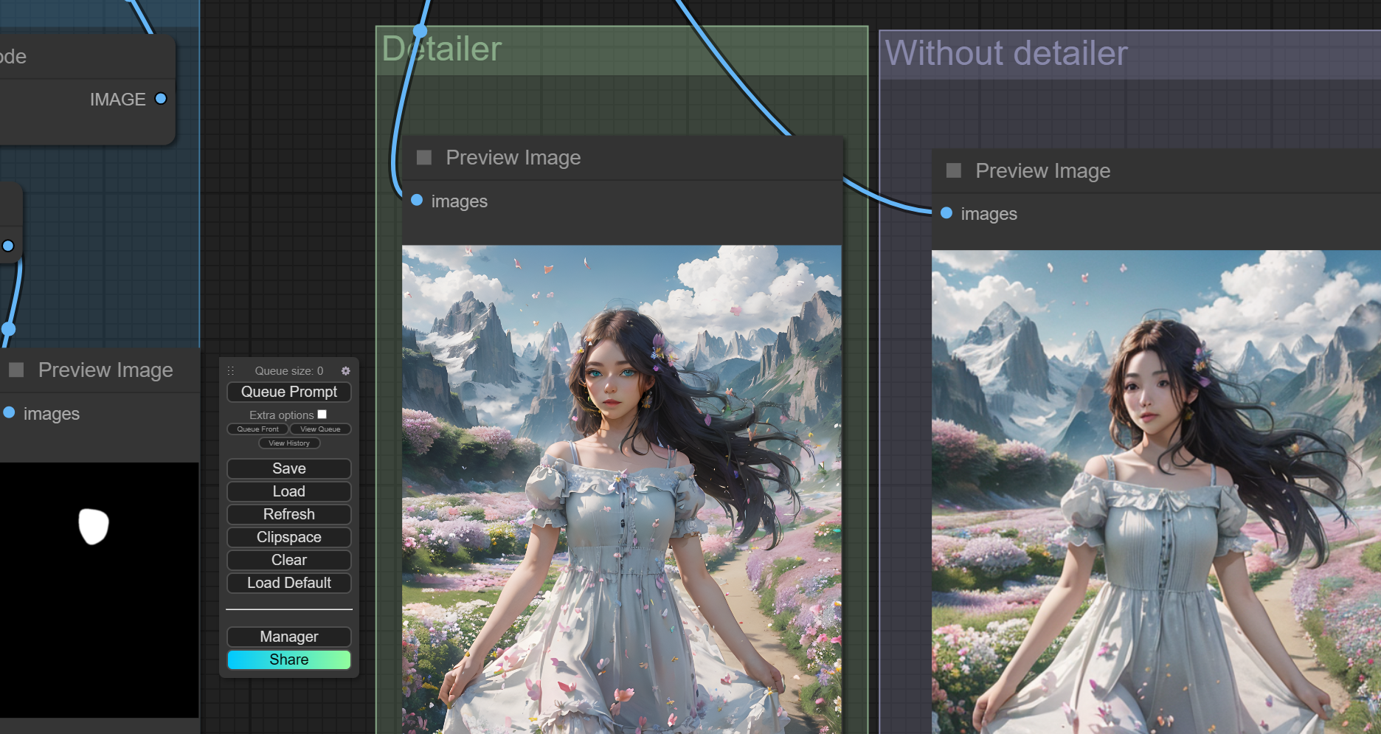Click the Without detailer group title

[1006, 53]
